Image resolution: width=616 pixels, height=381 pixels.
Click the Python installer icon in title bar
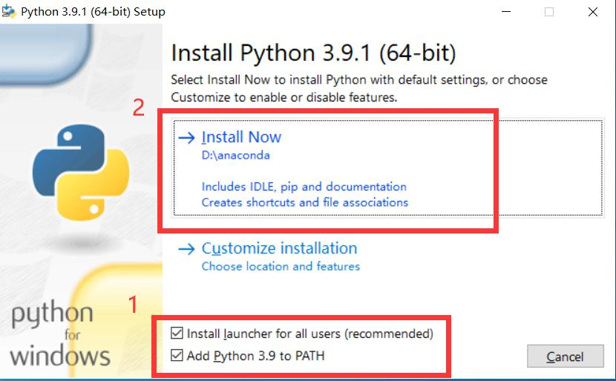point(9,11)
